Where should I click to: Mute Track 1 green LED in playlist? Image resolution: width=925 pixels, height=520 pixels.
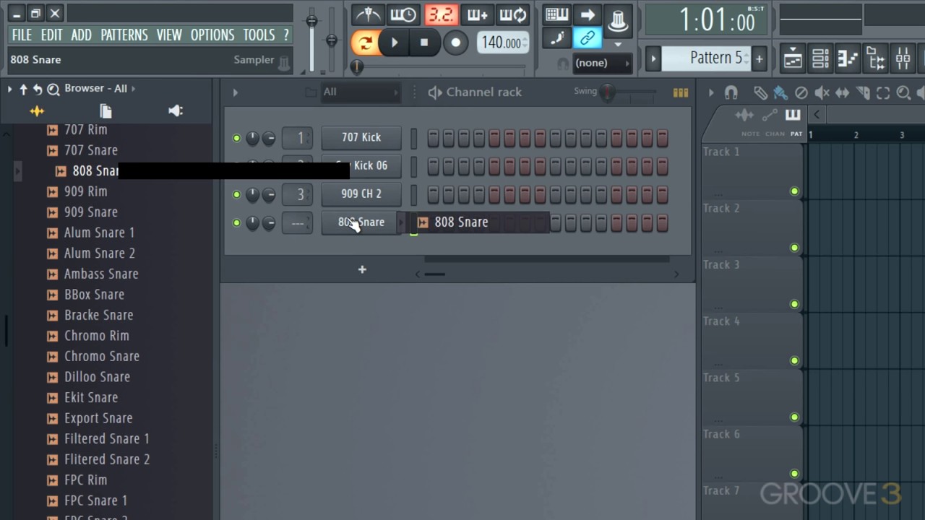(794, 191)
